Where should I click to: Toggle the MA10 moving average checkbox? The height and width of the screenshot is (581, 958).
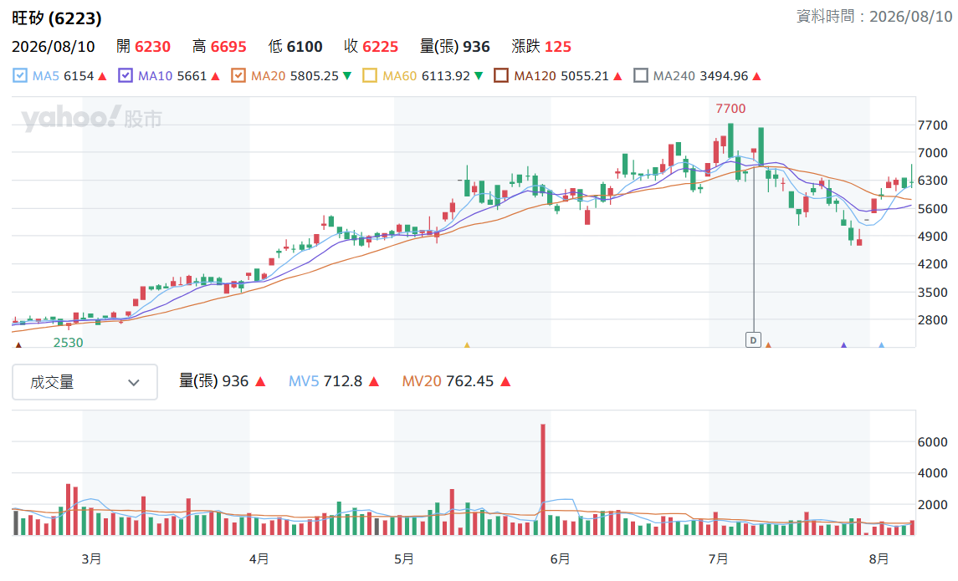point(126,76)
